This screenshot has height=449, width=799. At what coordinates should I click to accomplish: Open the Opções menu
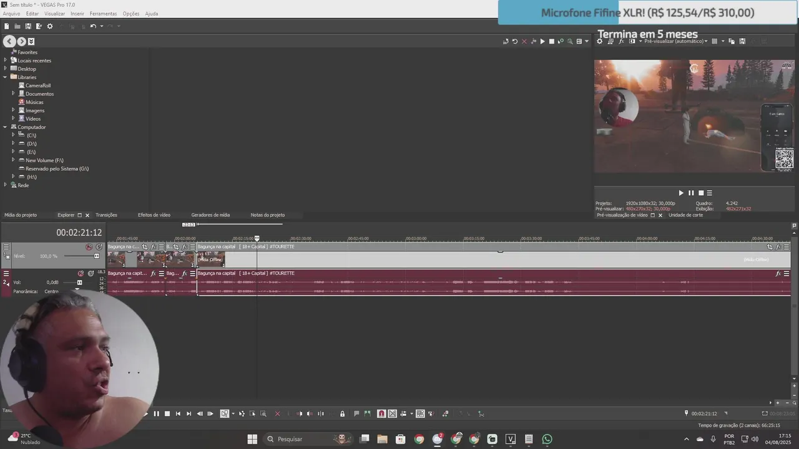click(x=131, y=13)
